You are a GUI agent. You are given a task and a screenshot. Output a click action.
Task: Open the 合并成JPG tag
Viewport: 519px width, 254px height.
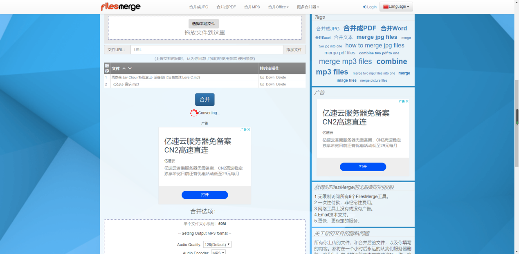pyautogui.click(x=328, y=29)
